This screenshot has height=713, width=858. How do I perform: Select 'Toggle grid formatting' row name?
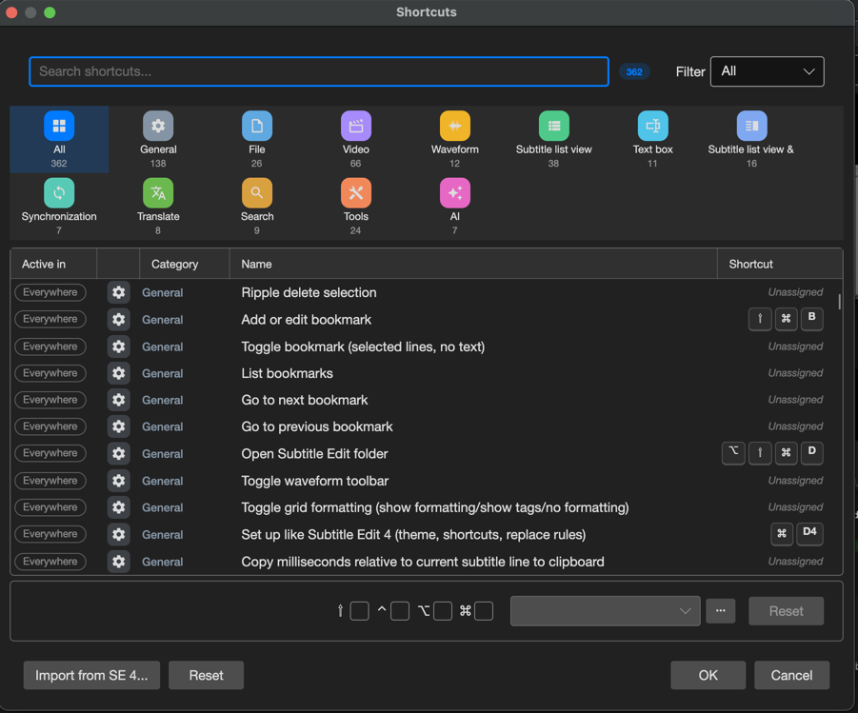coord(435,507)
